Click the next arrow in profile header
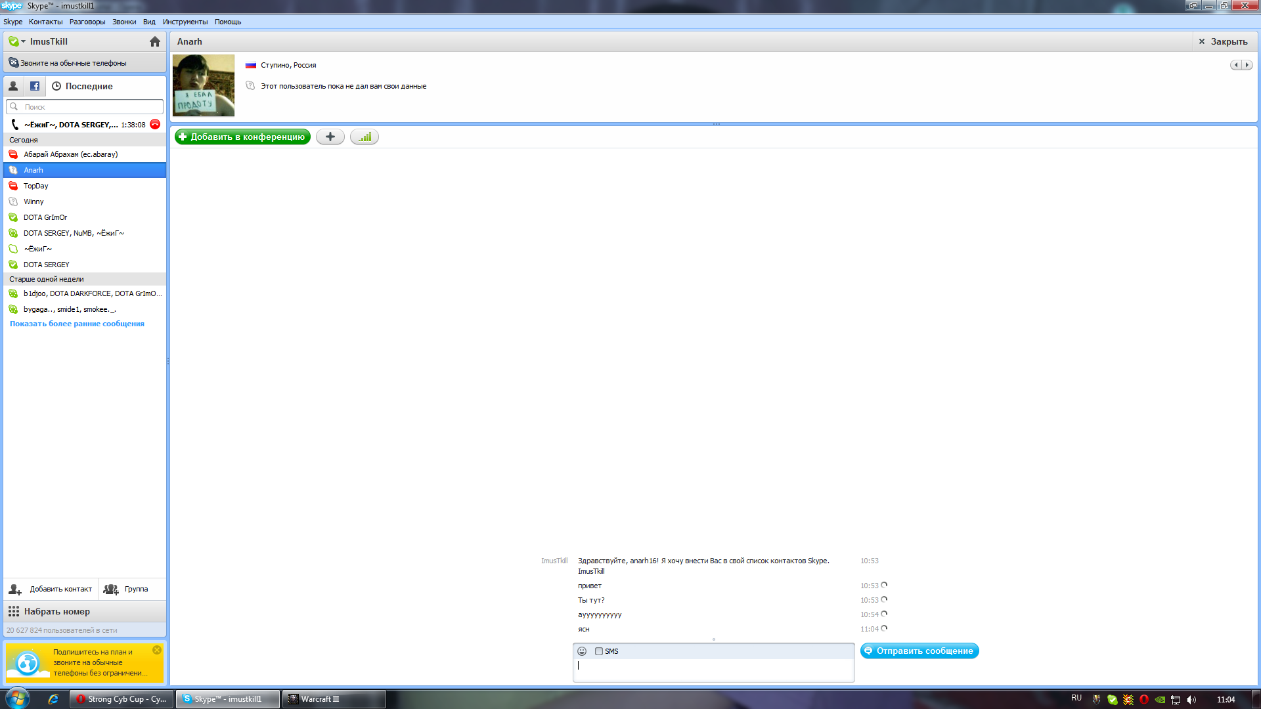This screenshot has width=1261, height=709. click(1247, 65)
